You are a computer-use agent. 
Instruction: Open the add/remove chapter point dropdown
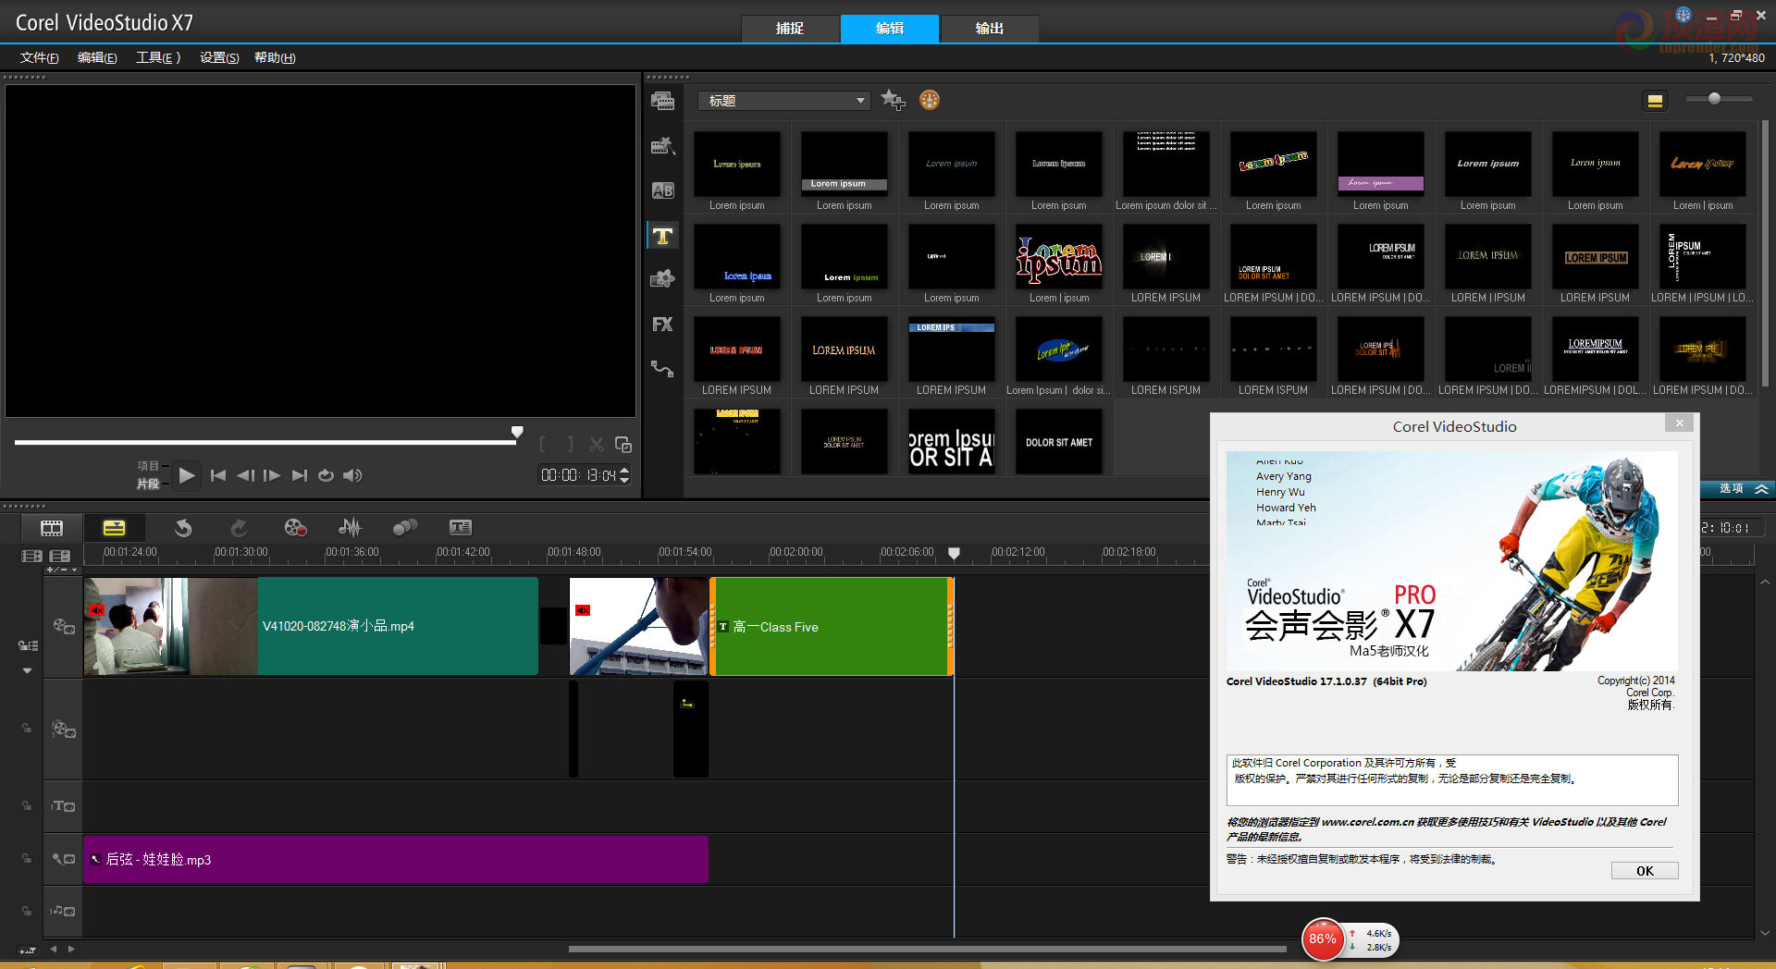pyautogui.click(x=63, y=570)
